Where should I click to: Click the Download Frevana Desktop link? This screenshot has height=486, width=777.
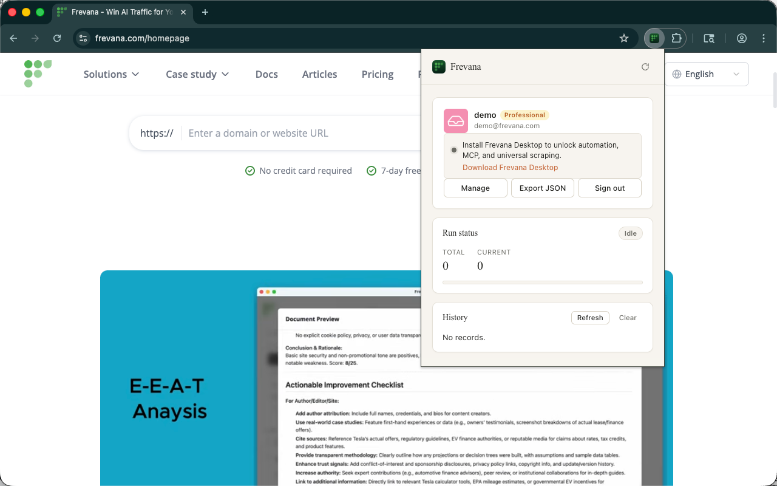click(x=510, y=168)
